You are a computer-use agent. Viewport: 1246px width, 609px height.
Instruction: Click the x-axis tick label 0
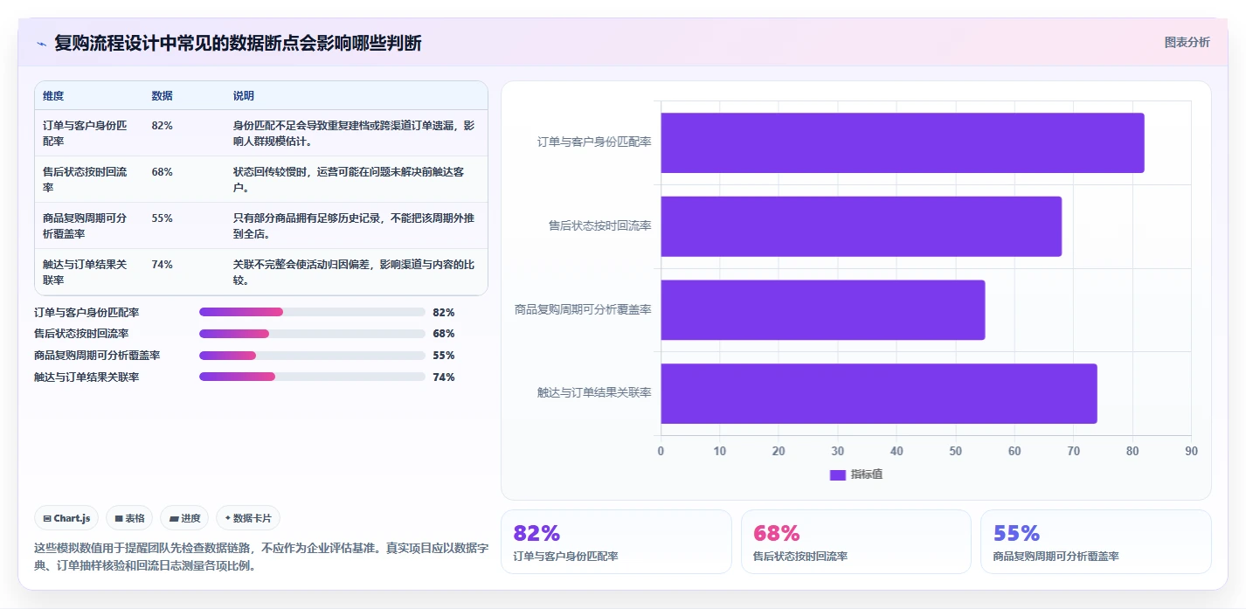coord(661,451)
